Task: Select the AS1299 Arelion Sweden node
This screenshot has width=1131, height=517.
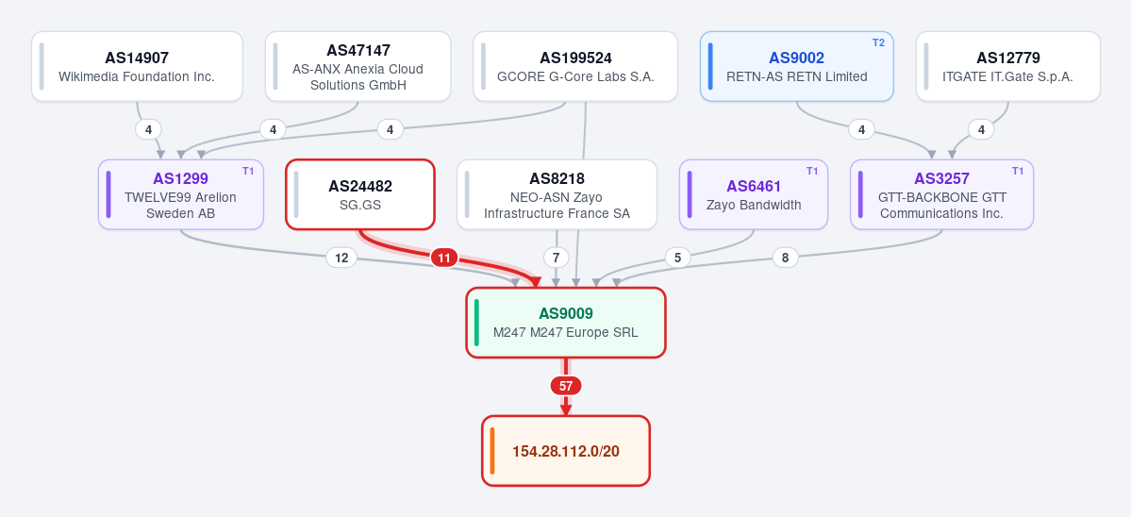Action: [181, 194]
